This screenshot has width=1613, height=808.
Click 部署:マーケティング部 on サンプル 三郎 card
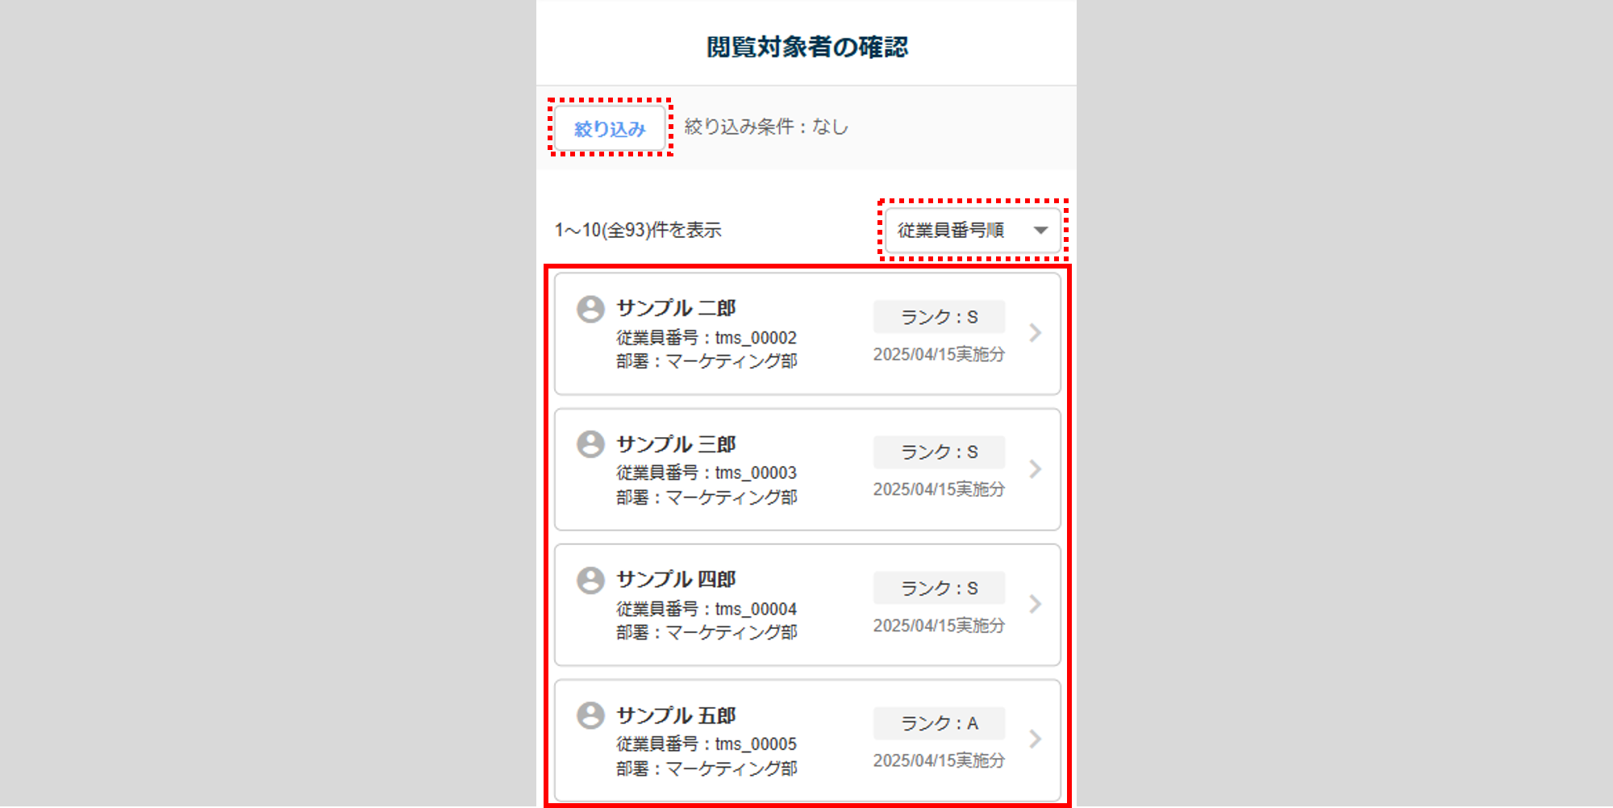click(x=706, y=498)
